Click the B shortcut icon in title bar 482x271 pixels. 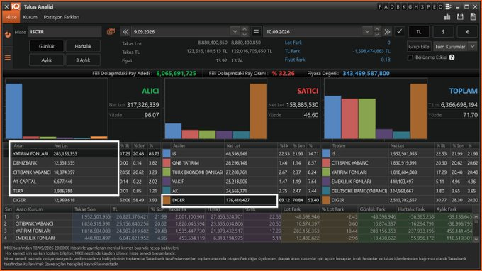(398, 6)
